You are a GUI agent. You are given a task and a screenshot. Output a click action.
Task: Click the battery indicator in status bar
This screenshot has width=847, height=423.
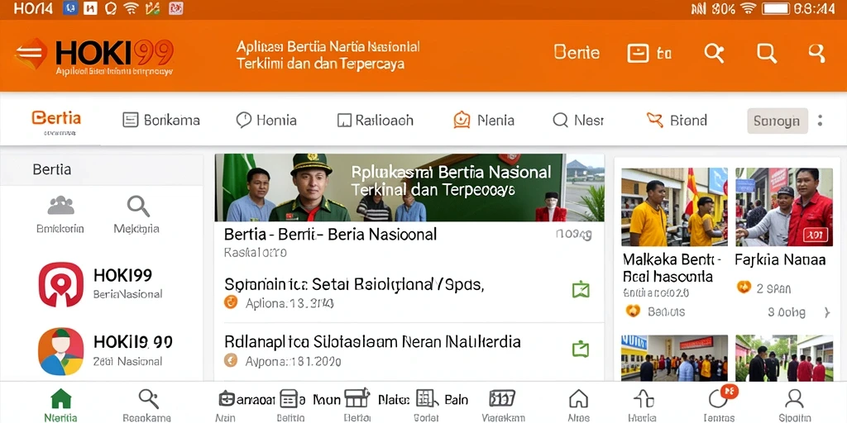[x=776, y=8]
